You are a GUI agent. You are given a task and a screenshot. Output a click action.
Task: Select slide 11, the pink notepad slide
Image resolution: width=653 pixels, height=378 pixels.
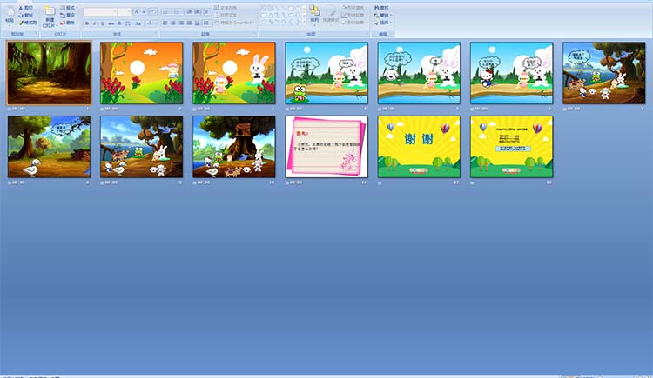pos(326,147)
